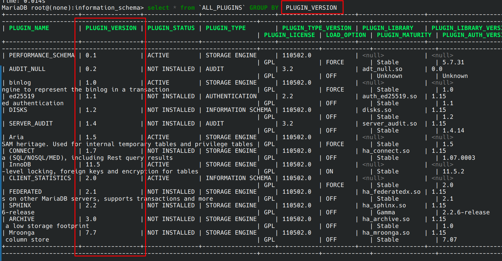
Task: Click the SPHINX plugin name
Action: [20, 206]
